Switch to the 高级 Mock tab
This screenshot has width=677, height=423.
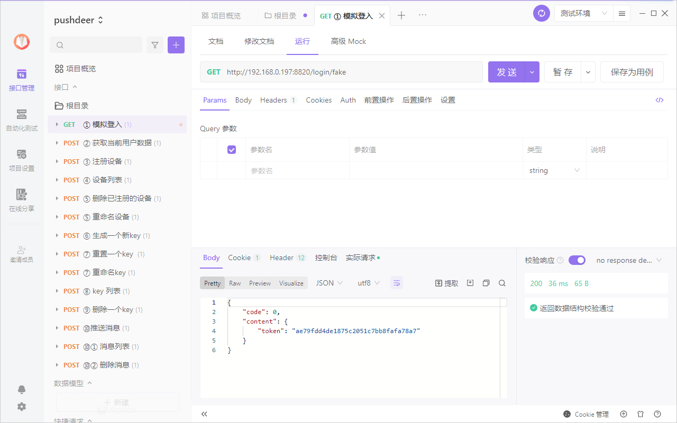[x=348, y=41]
